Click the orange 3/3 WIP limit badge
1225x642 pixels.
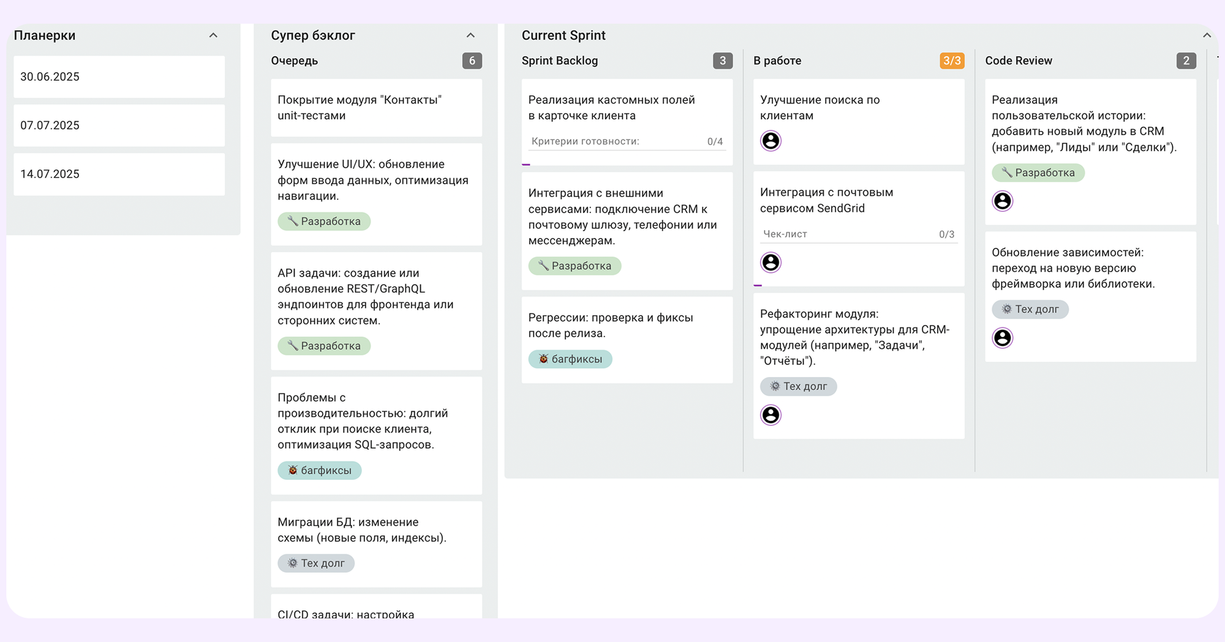(x=952, y=61)
